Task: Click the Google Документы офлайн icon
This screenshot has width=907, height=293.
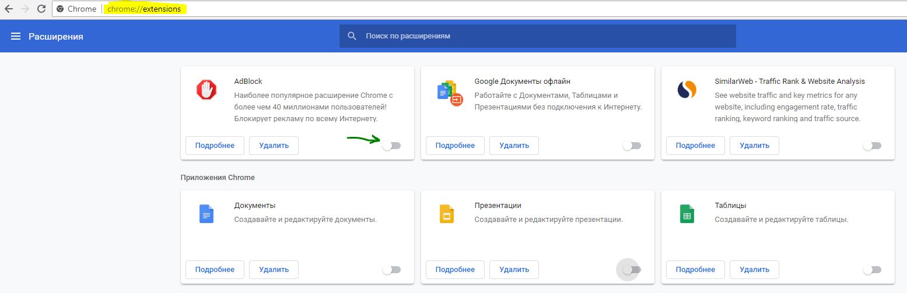Action: tap(449, 93)
